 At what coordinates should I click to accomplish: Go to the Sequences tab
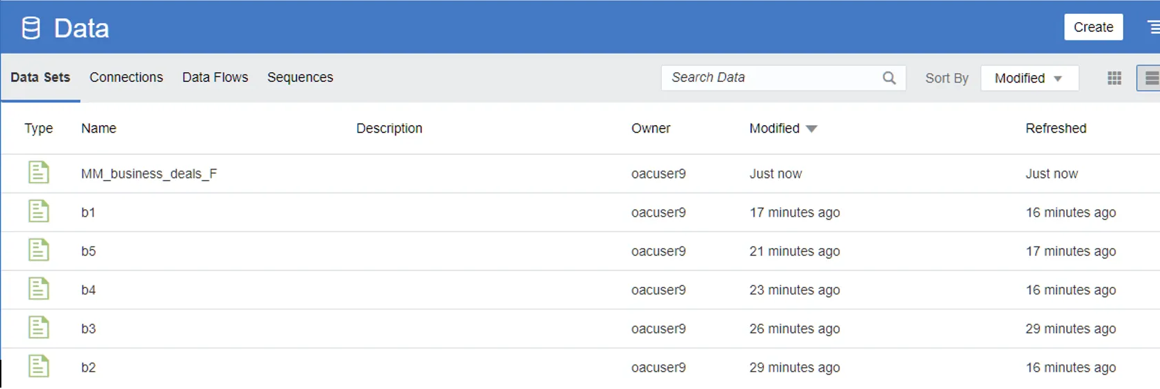(x=300, y=77)
